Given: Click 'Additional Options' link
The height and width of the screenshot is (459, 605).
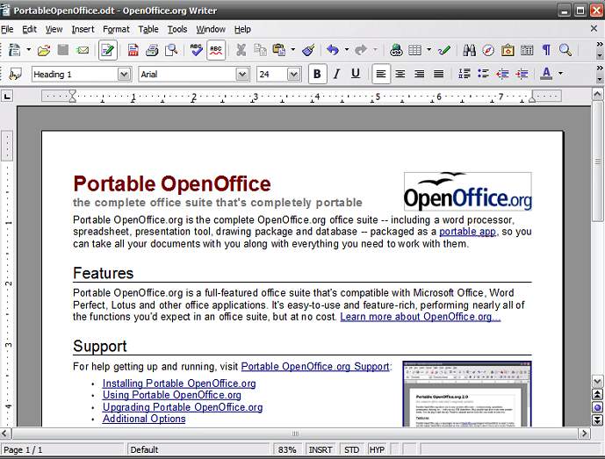Looking at the screenshot, I should pyautogui.click(x=144, y=419).
